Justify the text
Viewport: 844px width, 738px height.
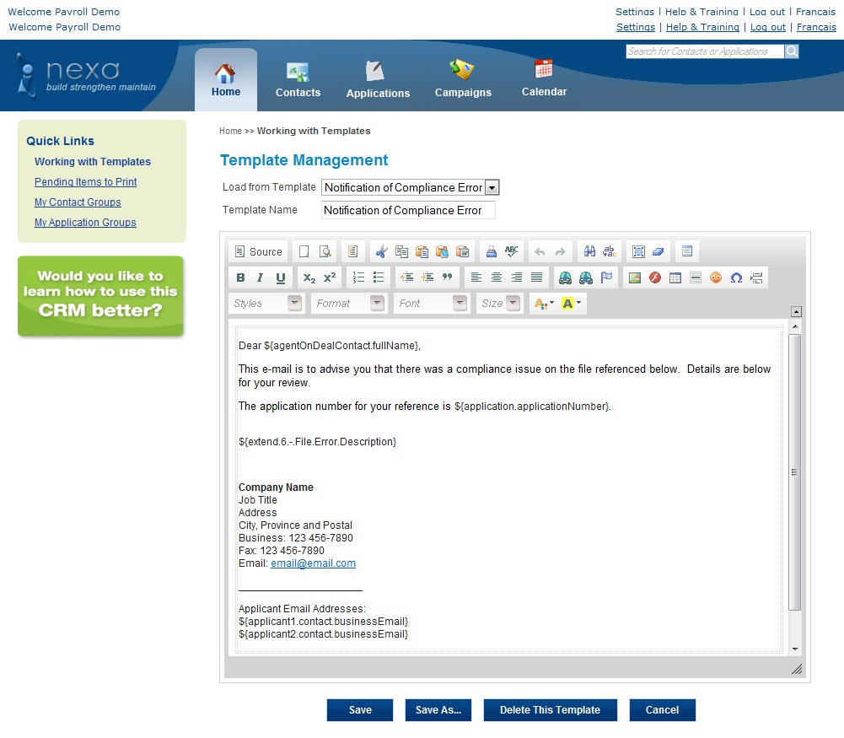tap(536, 277)
